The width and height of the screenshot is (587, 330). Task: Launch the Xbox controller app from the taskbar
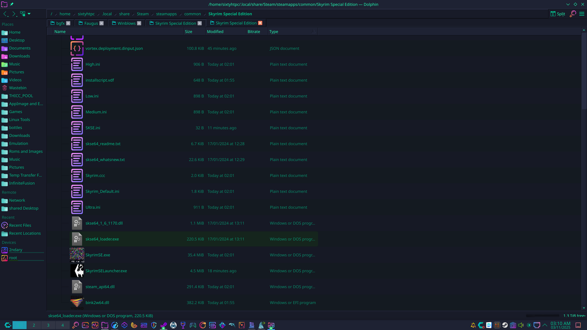(193, 325)
